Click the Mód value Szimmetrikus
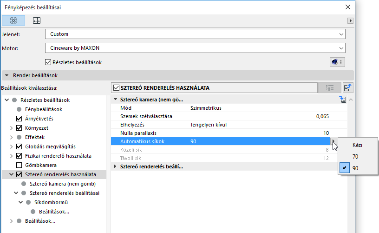379x233 pixels. 206,108
